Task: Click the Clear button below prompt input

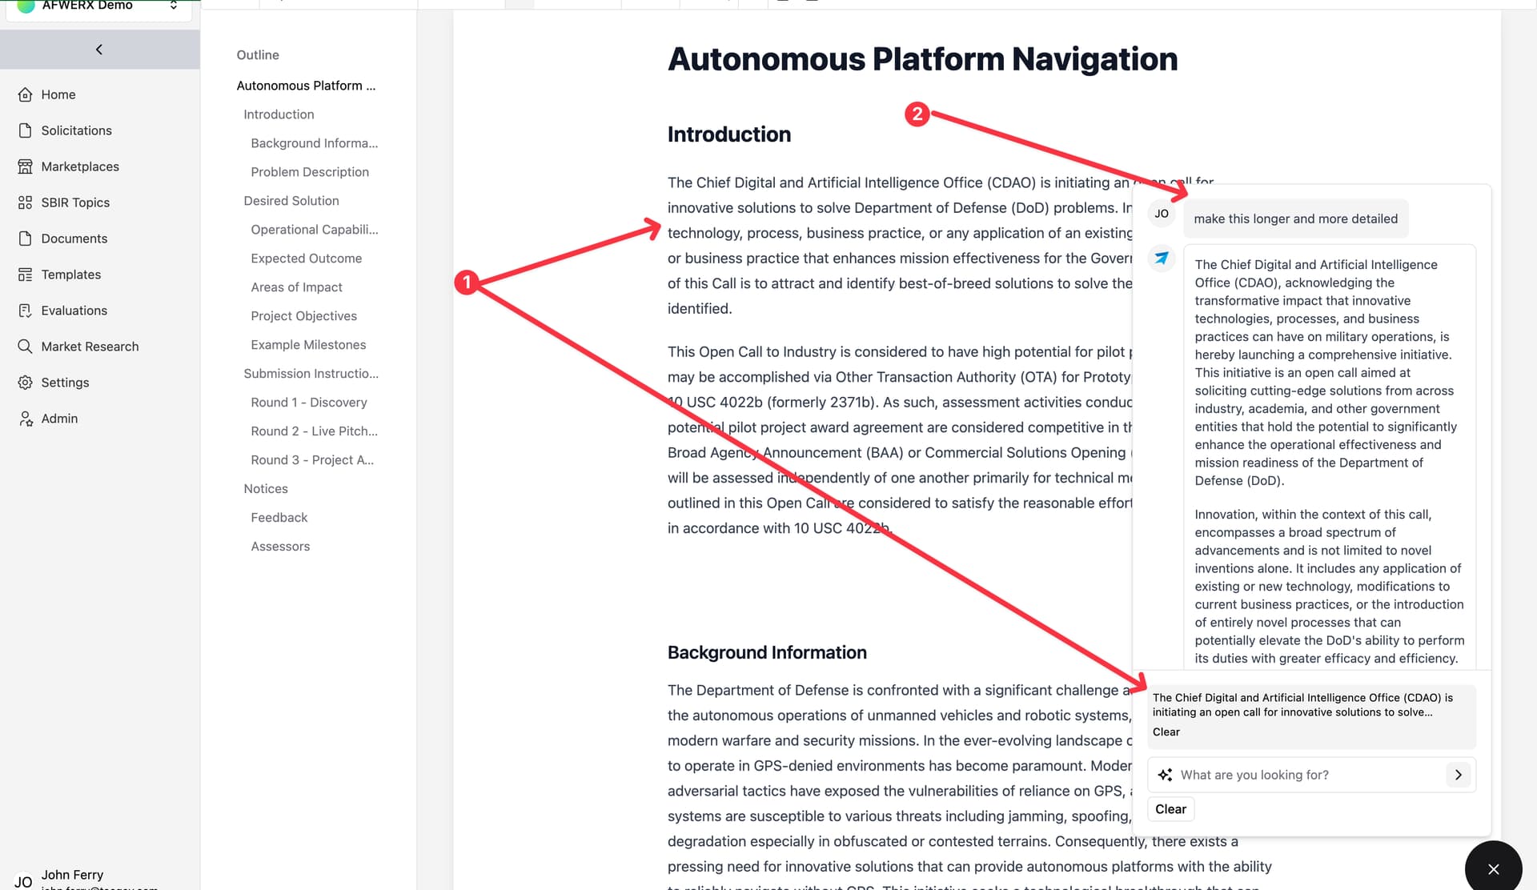Action: (1170, 809)
